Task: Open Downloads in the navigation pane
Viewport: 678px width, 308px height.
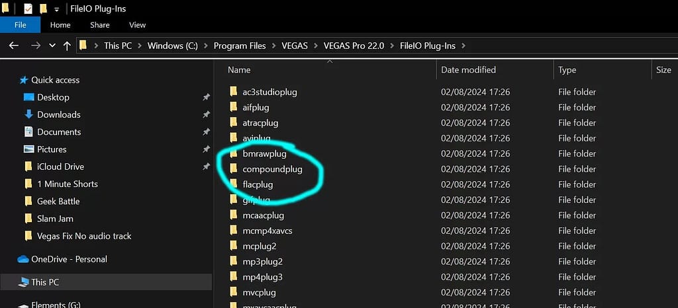Action: pyautogui.click(x=59, y=115)
